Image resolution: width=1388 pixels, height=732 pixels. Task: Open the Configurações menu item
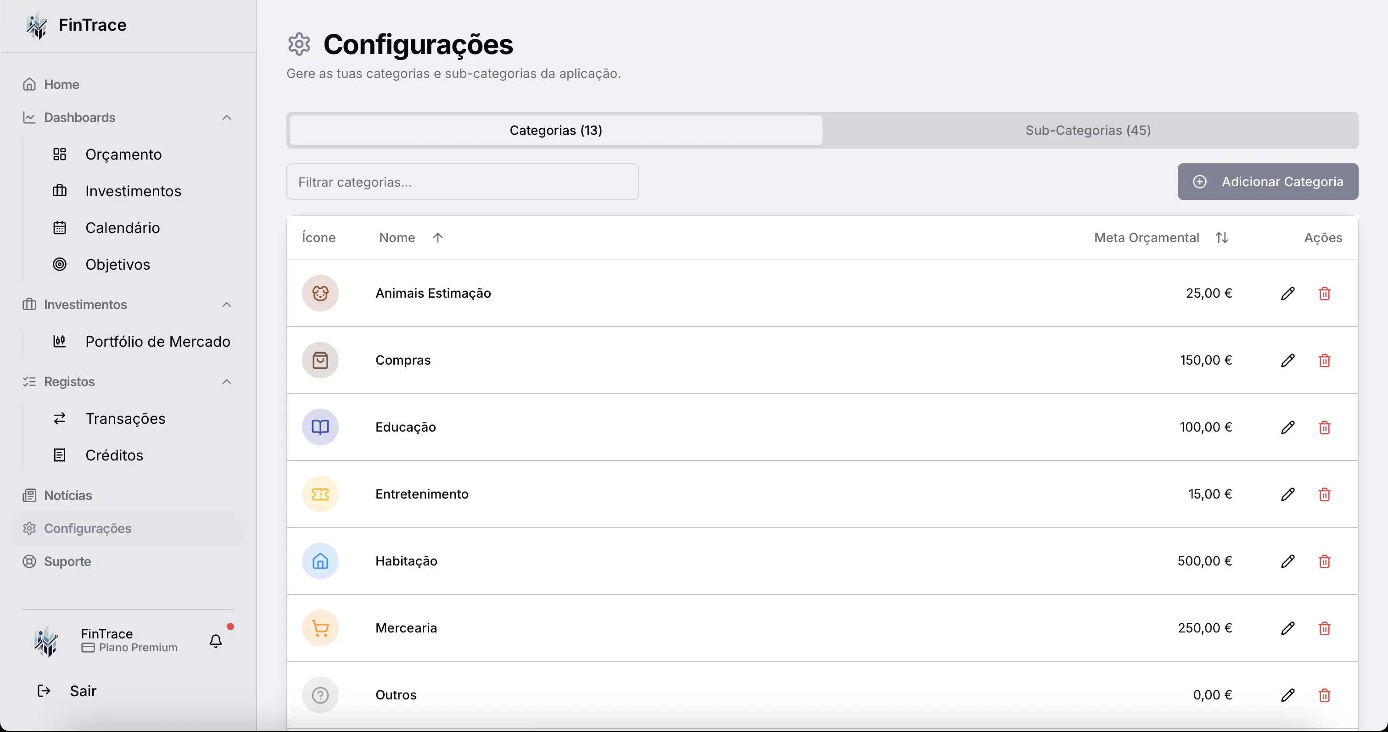click(87, 528)
